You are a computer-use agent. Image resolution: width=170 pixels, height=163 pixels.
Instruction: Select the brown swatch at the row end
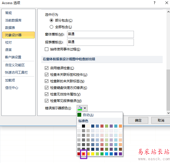[x=120, y=149]
